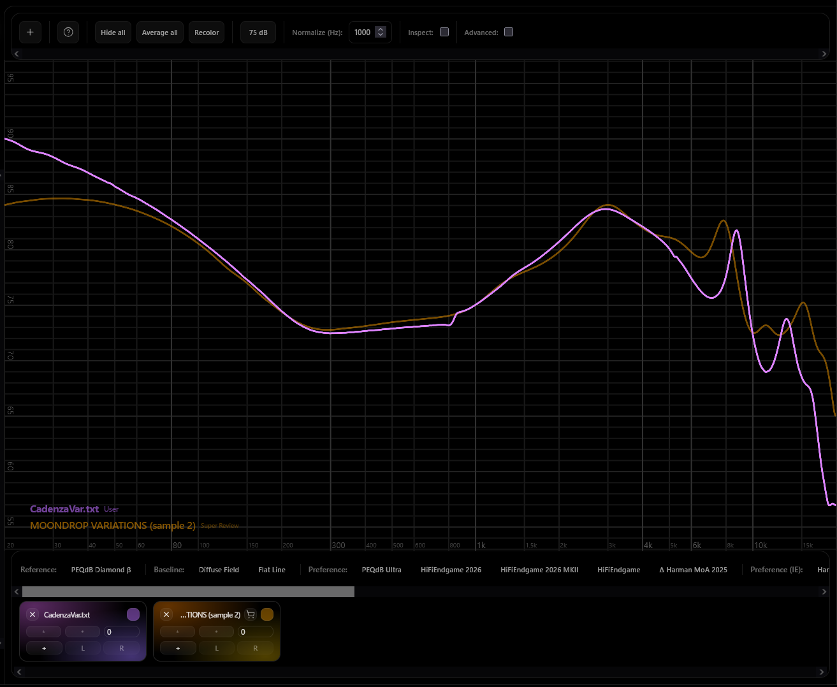Click the Super Review label in legend
837x687 pixels.
point(220,526)
